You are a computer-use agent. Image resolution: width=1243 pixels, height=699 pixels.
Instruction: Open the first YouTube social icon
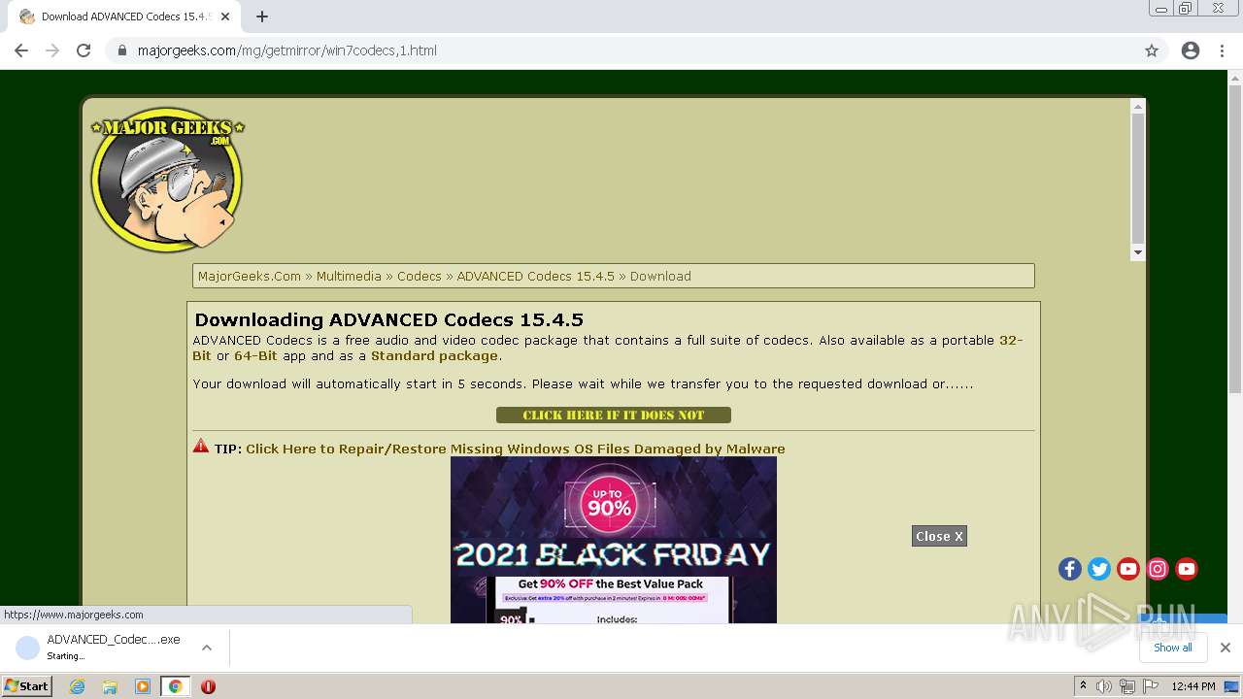pos(1128,570)
